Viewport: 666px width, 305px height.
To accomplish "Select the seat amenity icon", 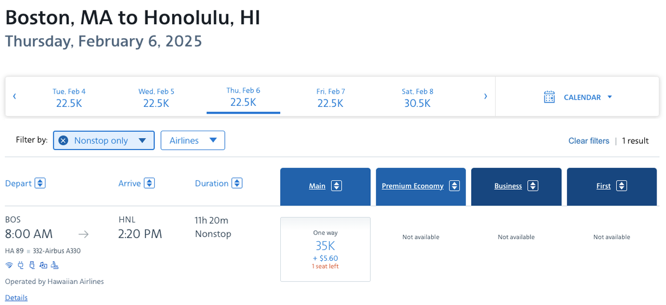I will click(54, 265).
